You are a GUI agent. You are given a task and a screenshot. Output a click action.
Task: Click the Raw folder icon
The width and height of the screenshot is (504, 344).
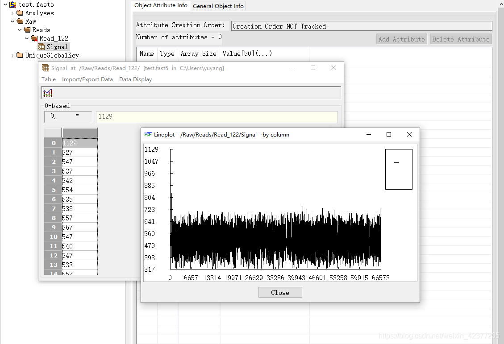click(20, 21)
